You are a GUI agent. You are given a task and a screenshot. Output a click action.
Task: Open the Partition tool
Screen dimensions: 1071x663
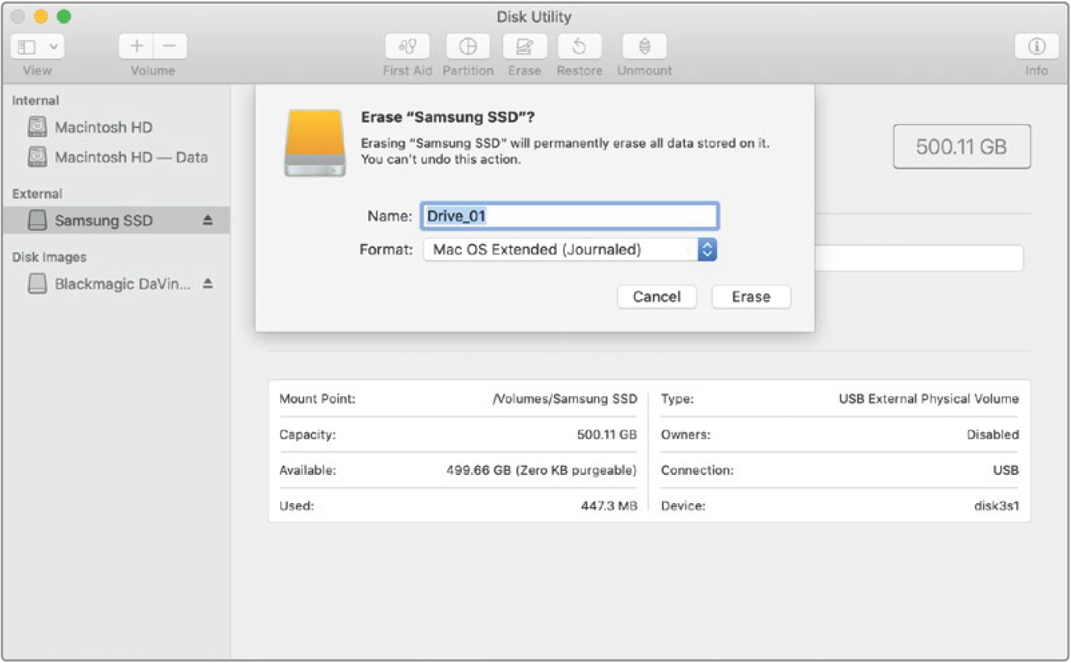[468, 47]
